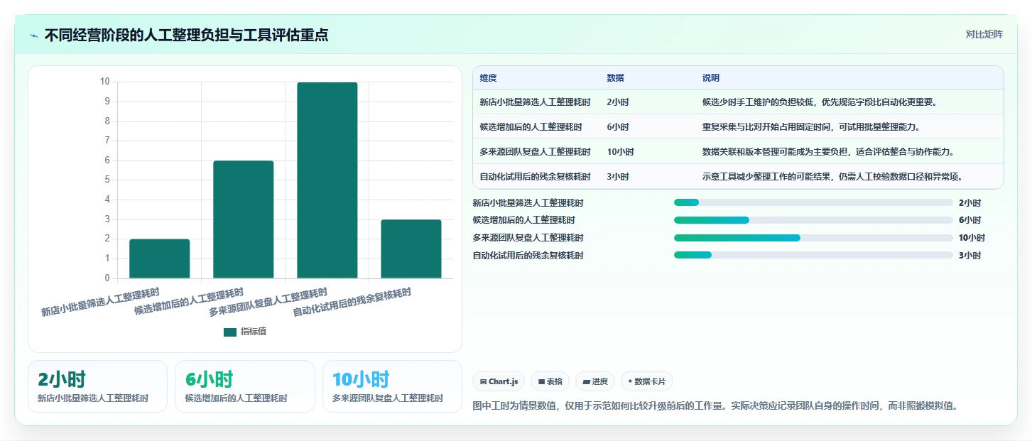
Task: Click the 候选增加后的人工整理耗时 progress bar
Action: click(x=813, y=220)
